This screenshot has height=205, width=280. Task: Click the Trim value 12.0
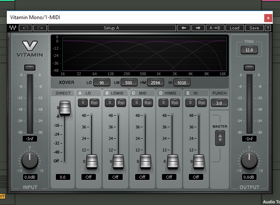pyautogui.click(x=249, y=50)
